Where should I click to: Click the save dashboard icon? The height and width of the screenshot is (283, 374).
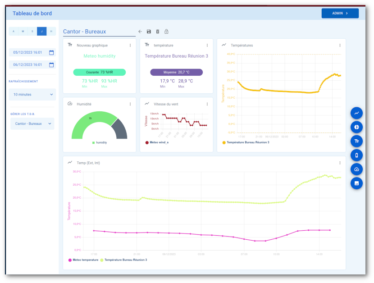click(149, 32)
